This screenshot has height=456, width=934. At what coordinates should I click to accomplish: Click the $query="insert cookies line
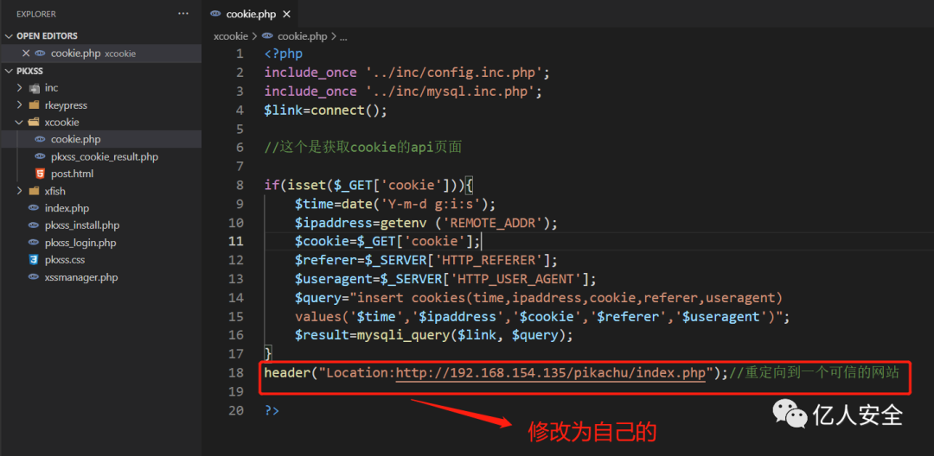pyautogui.click(x=539, y=297)
